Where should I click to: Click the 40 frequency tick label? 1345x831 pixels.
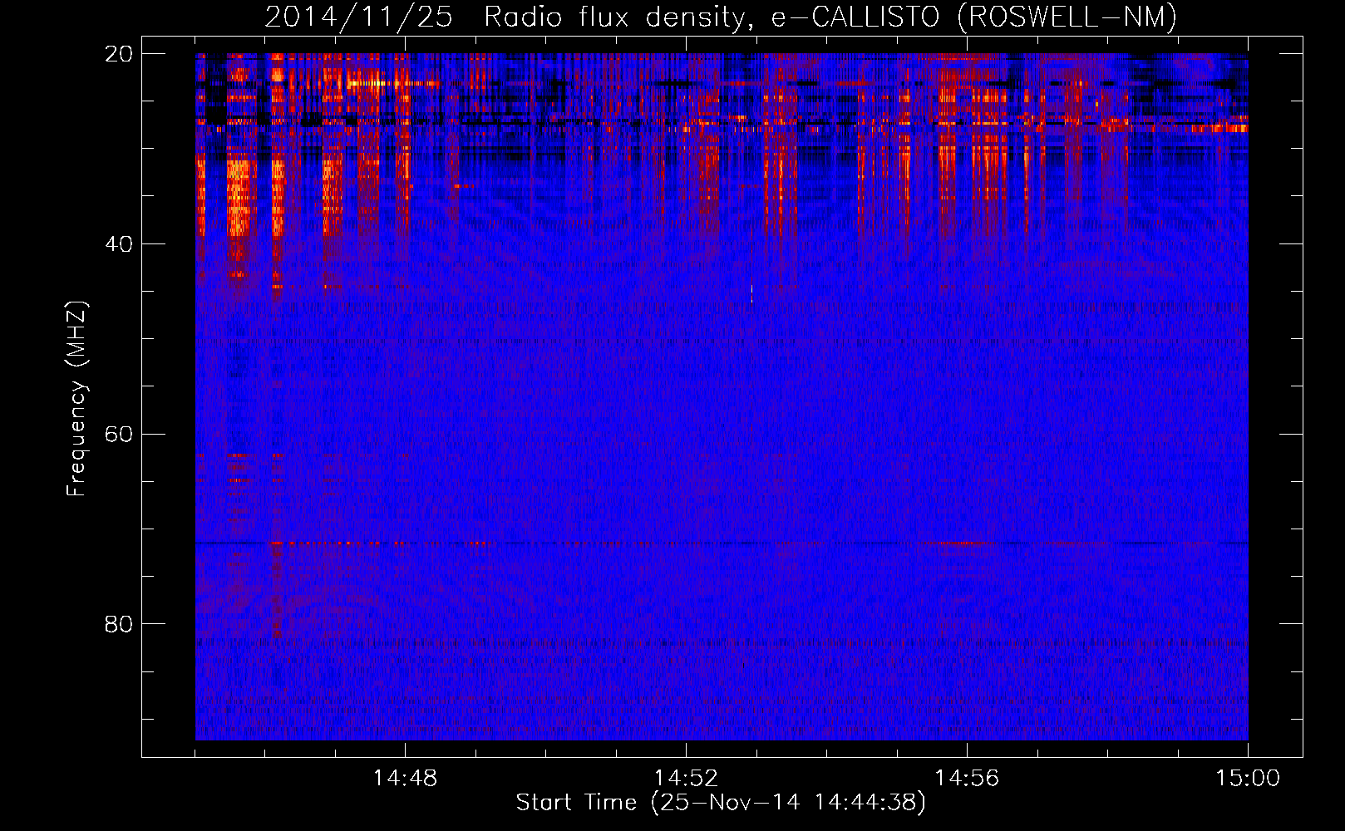(x=120, y=244)
